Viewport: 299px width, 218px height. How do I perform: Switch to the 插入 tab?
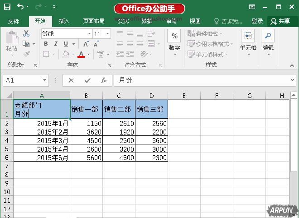64,21
